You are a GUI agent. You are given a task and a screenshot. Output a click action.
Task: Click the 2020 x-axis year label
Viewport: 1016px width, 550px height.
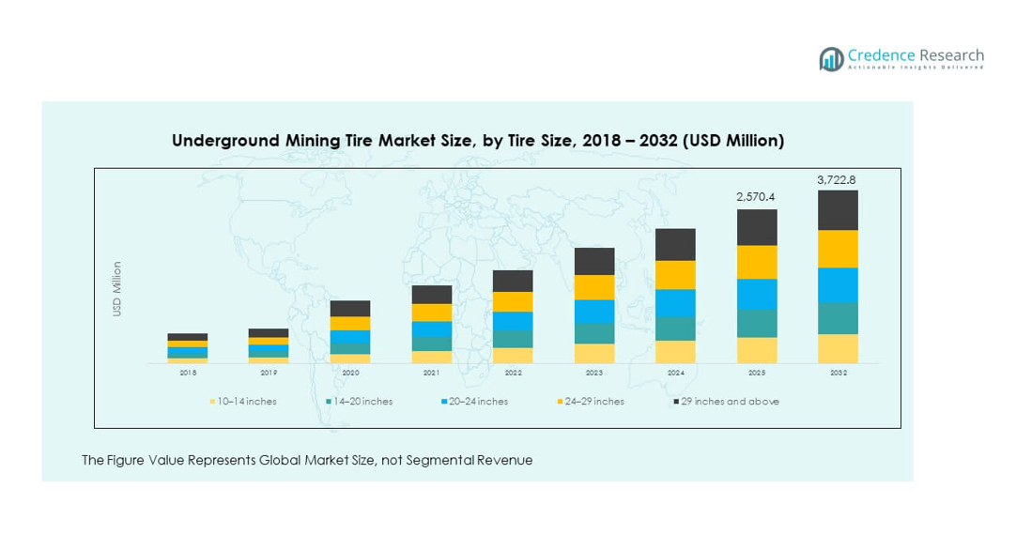(350, 373)
